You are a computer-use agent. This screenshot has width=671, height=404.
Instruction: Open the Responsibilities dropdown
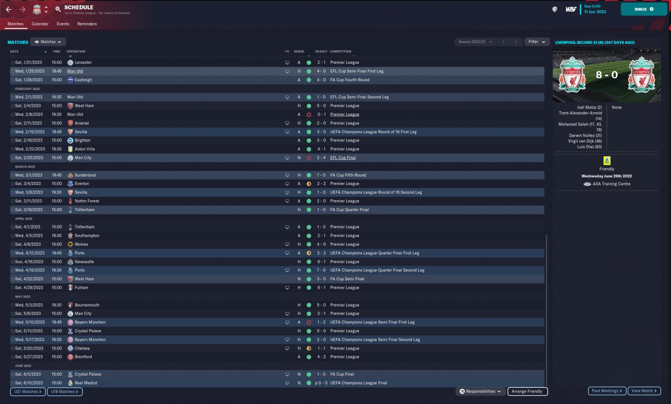[x=480, y=391]
